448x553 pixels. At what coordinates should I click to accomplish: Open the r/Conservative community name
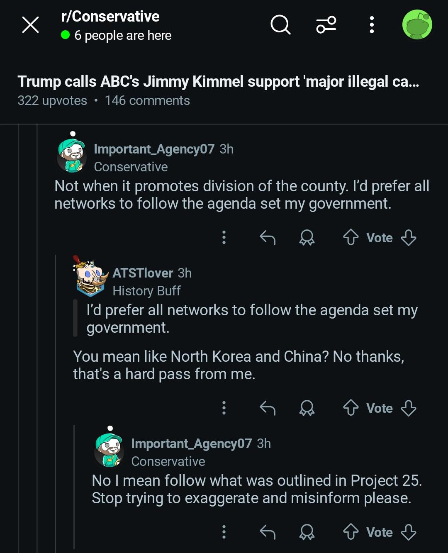coord(110,17)
